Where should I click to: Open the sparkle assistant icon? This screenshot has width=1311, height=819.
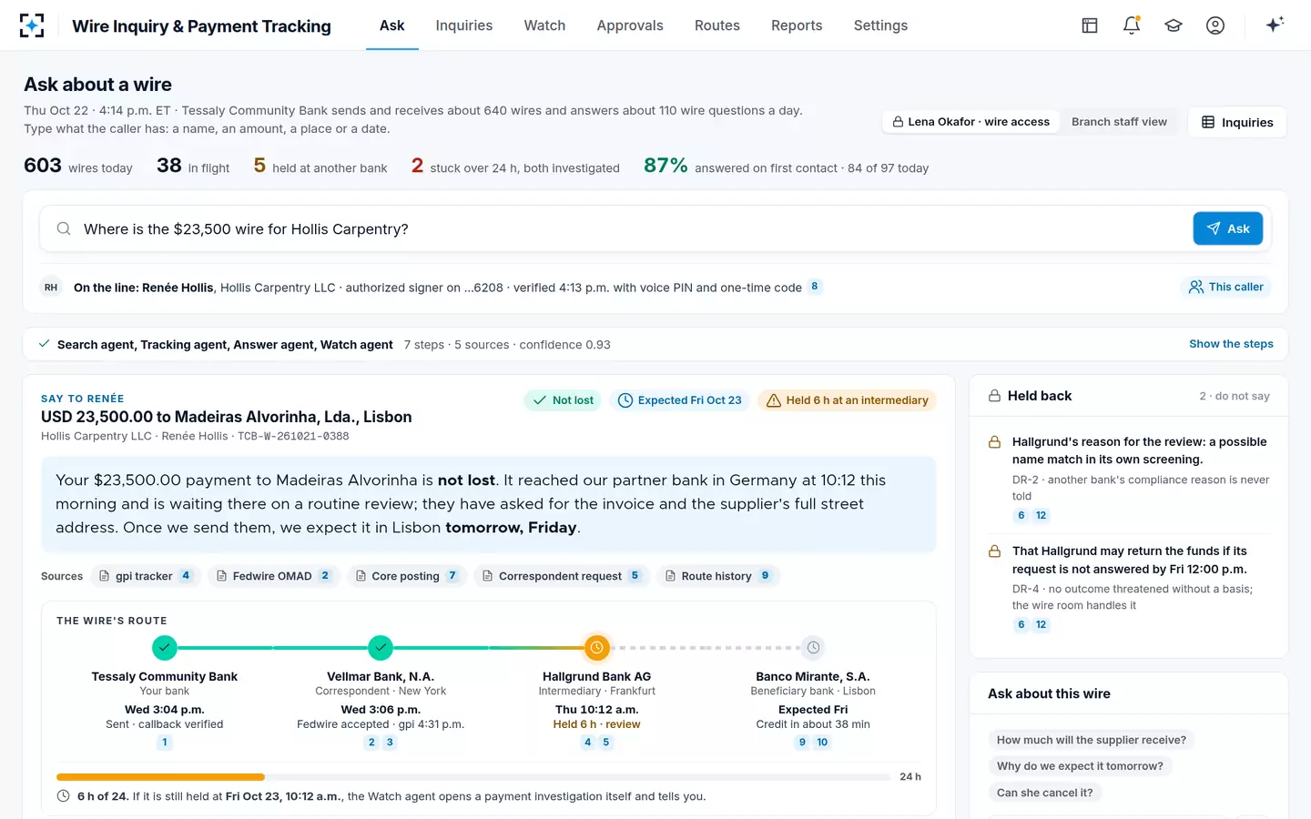coord(1275,25)
